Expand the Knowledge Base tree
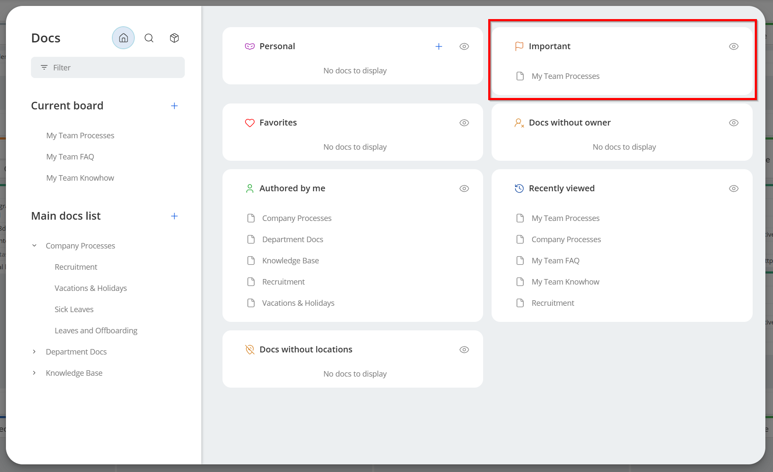This screenshot has width=773, height=472. point(34,373)
